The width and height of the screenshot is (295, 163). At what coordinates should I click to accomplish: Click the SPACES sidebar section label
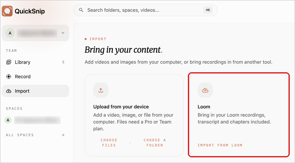click(14, 109)
